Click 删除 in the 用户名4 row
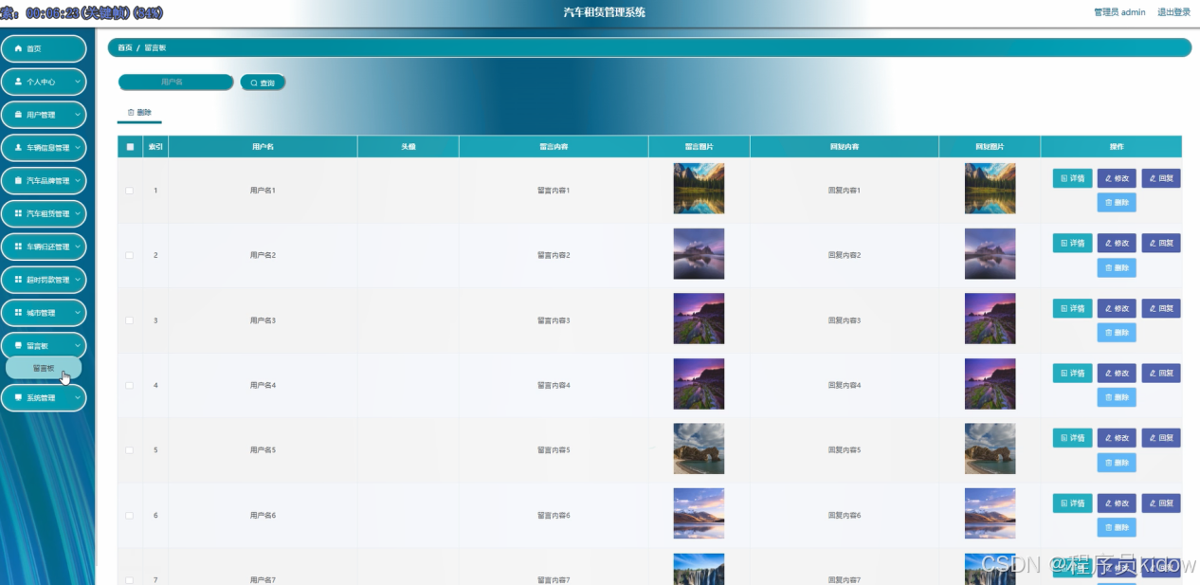This screenshot has width=1200, height=585. tap(1117, 397)
